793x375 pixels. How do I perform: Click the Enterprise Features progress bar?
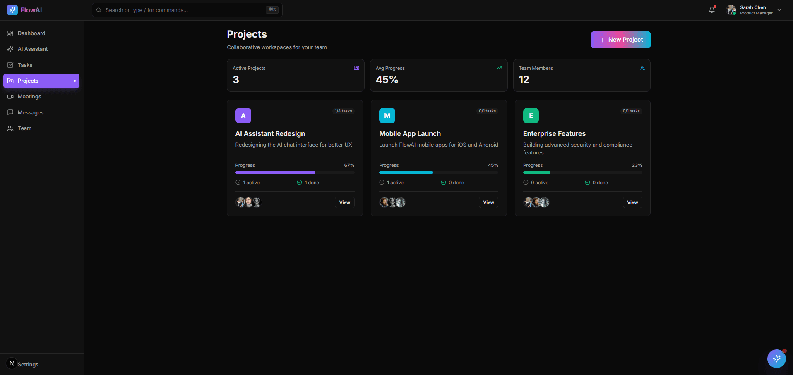[x=582, y=173]
